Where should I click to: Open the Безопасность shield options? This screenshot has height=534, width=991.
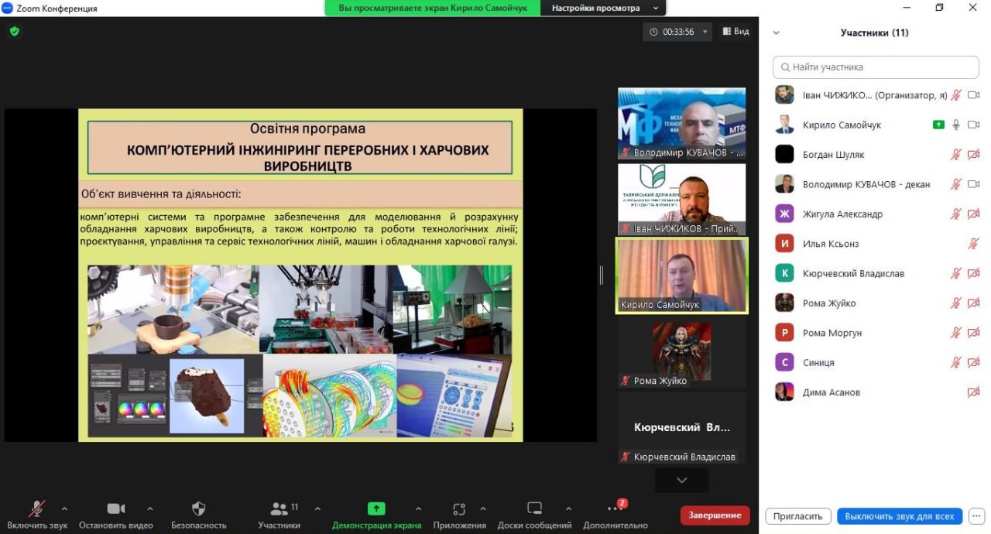[198, 515]
